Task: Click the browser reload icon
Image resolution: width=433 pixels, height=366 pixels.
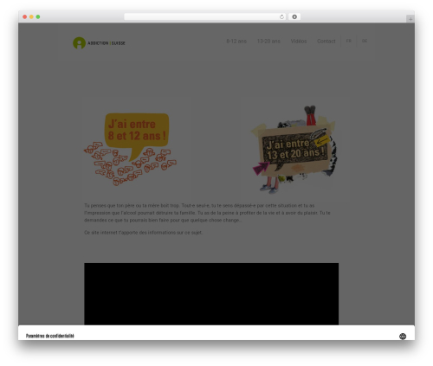Action: tap(281, 16)
